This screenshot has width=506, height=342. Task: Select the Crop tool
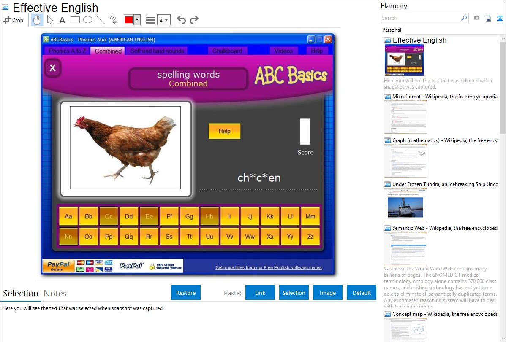pos(13,20)
